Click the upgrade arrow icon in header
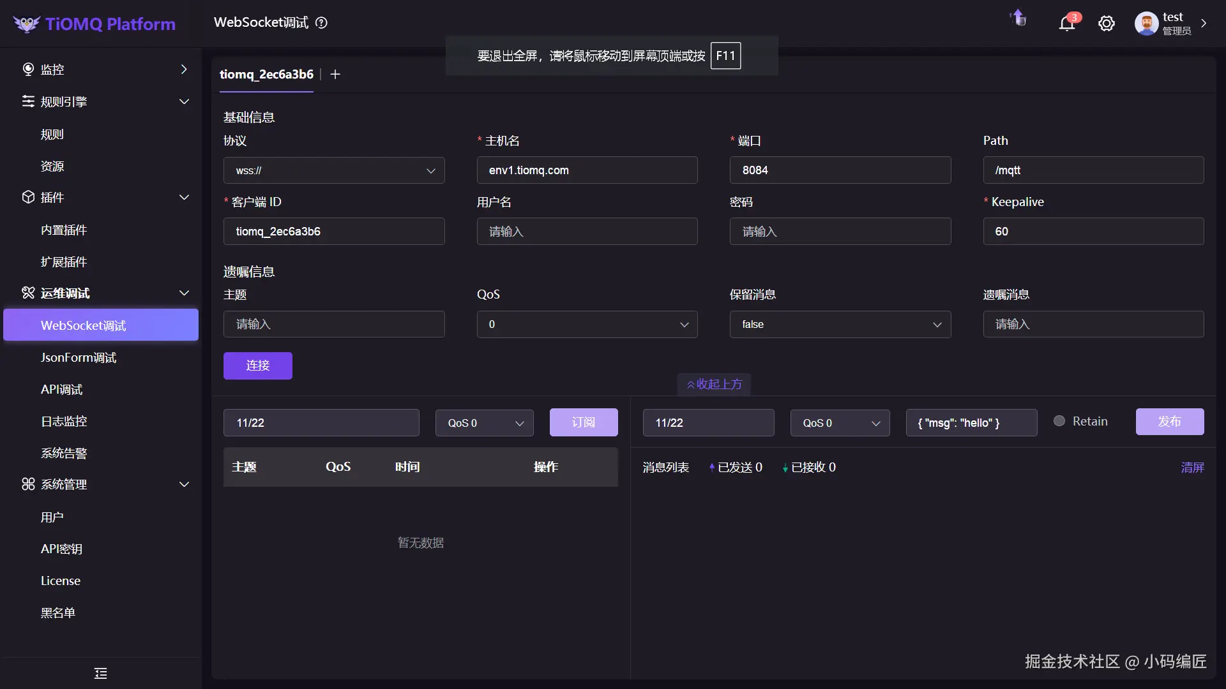1226x689 pixels. 1018,18
